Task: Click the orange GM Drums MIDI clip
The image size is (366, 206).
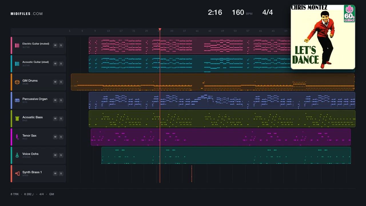Action: click(213, 82)
